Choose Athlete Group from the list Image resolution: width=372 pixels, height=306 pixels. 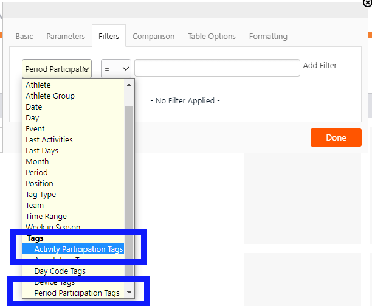tap(50, 96)
